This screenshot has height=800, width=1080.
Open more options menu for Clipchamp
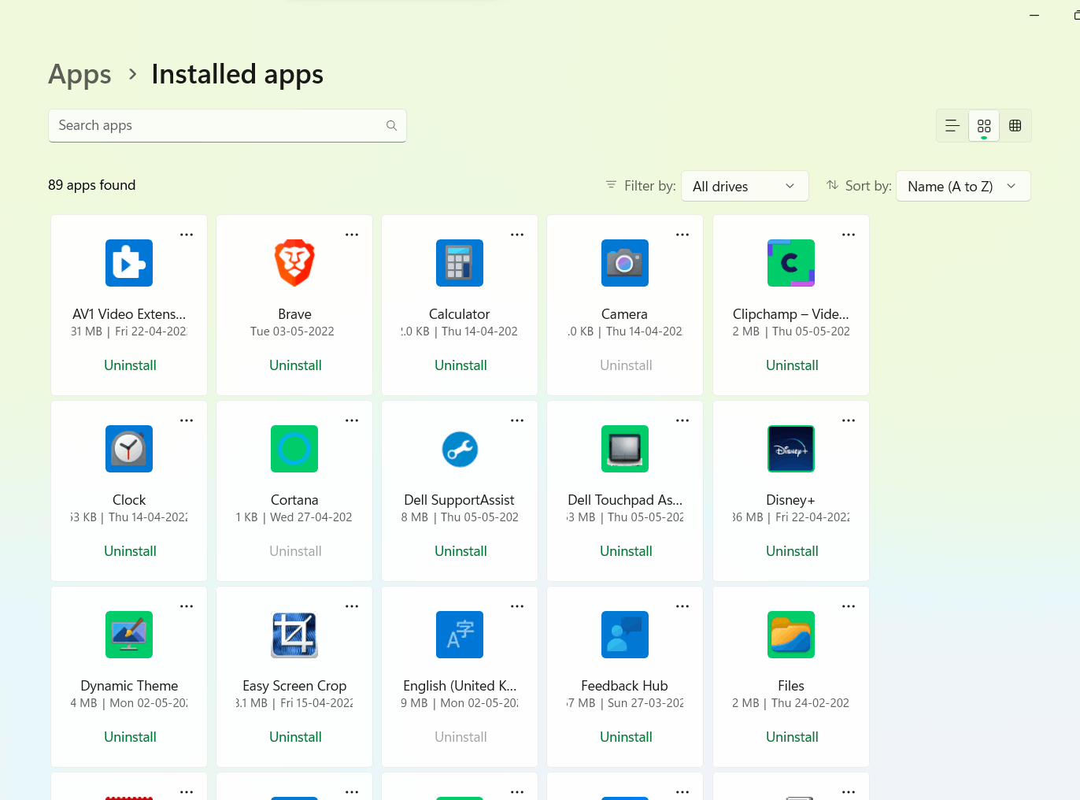[x=849, y=235]
